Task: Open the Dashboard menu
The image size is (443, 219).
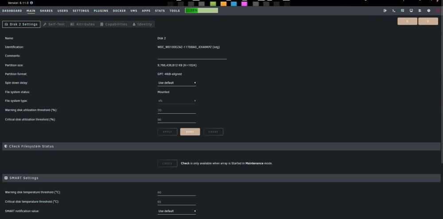Action: [12, 11]
